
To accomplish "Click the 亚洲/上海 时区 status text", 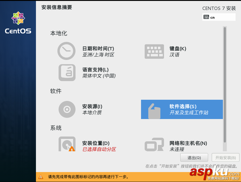I will (x=98, y=55).
